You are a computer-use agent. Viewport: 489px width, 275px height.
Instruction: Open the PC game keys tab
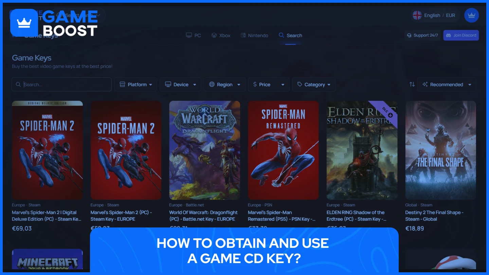pos(193,35)
